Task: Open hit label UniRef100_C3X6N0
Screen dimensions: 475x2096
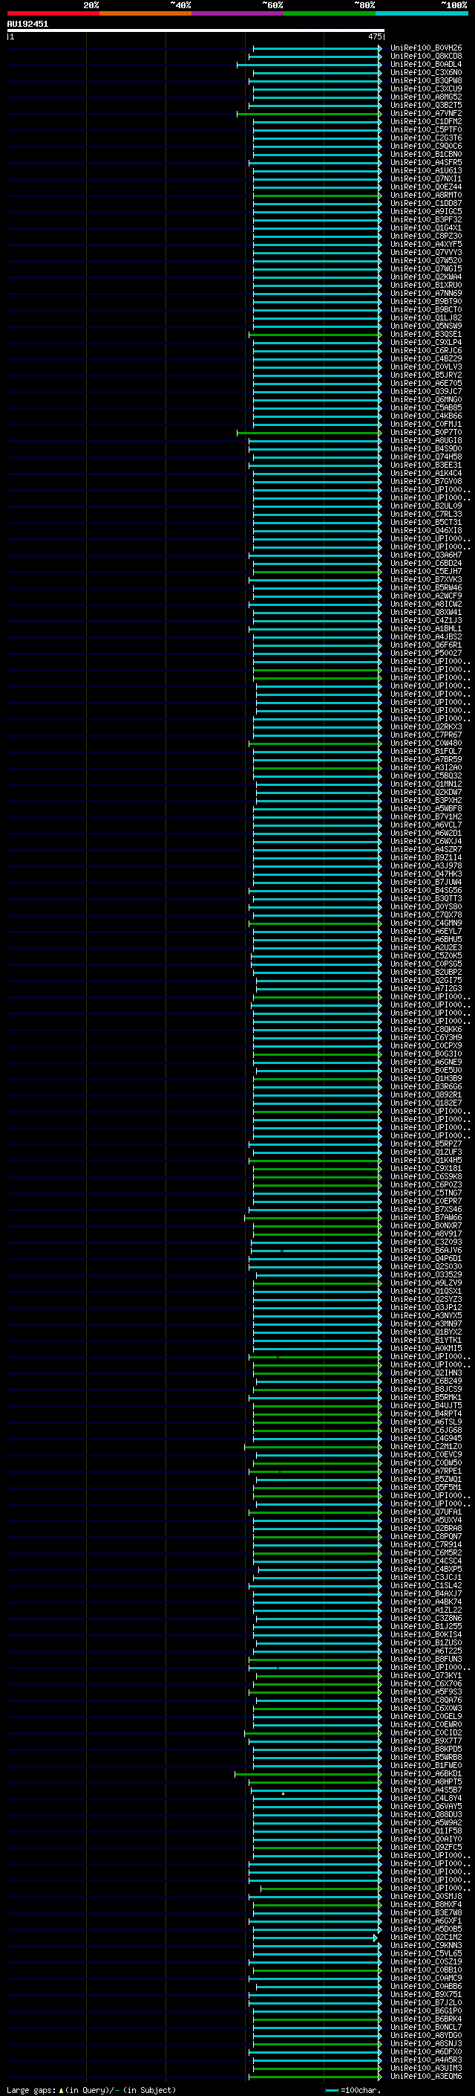Action: 426,72
